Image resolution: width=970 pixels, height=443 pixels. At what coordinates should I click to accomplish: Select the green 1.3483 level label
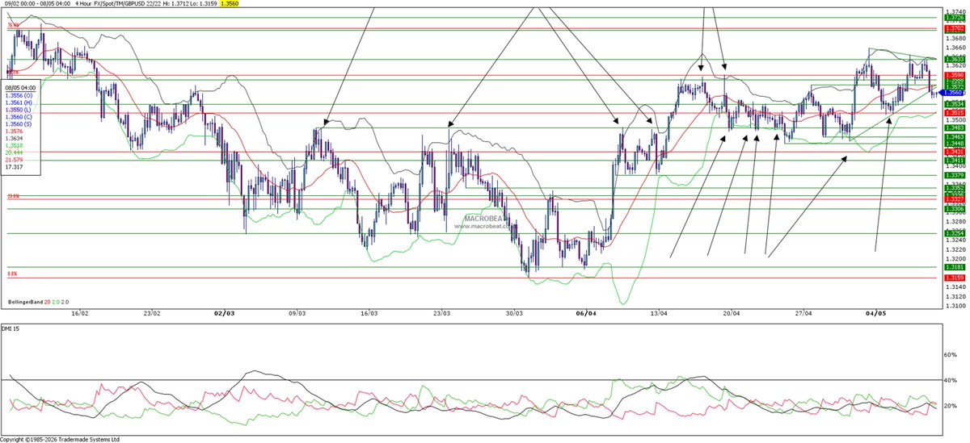pyautogui.click(x=955, y=127)
